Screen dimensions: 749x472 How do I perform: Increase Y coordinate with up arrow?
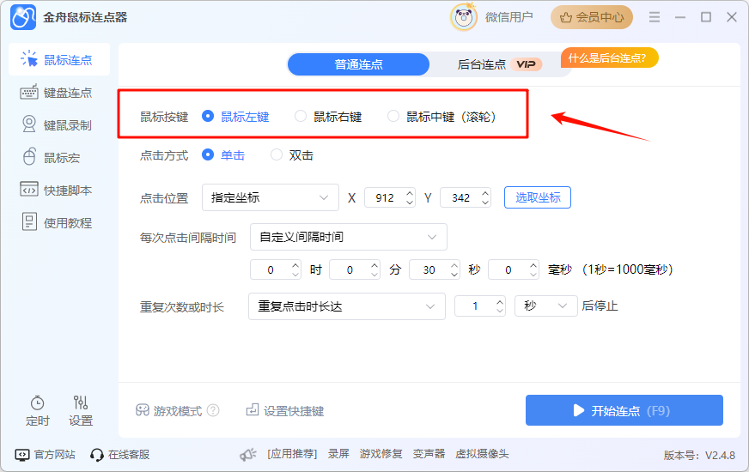tap(485, 193)
